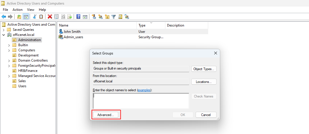The image size is (309, 134).
Task: Click the Object Types... button
Action: (204, 69)
